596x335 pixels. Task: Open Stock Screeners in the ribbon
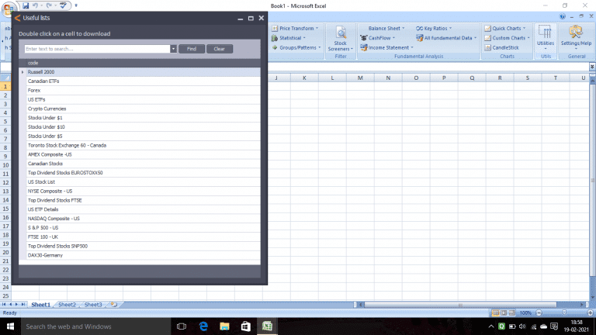point(341,39)
